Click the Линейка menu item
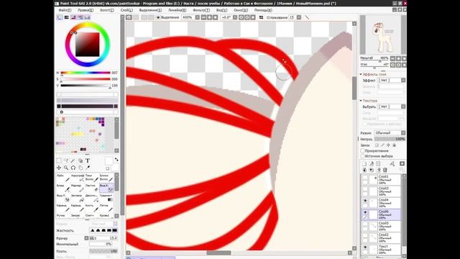This screenshot has width=460, height=259. (178, 10)
